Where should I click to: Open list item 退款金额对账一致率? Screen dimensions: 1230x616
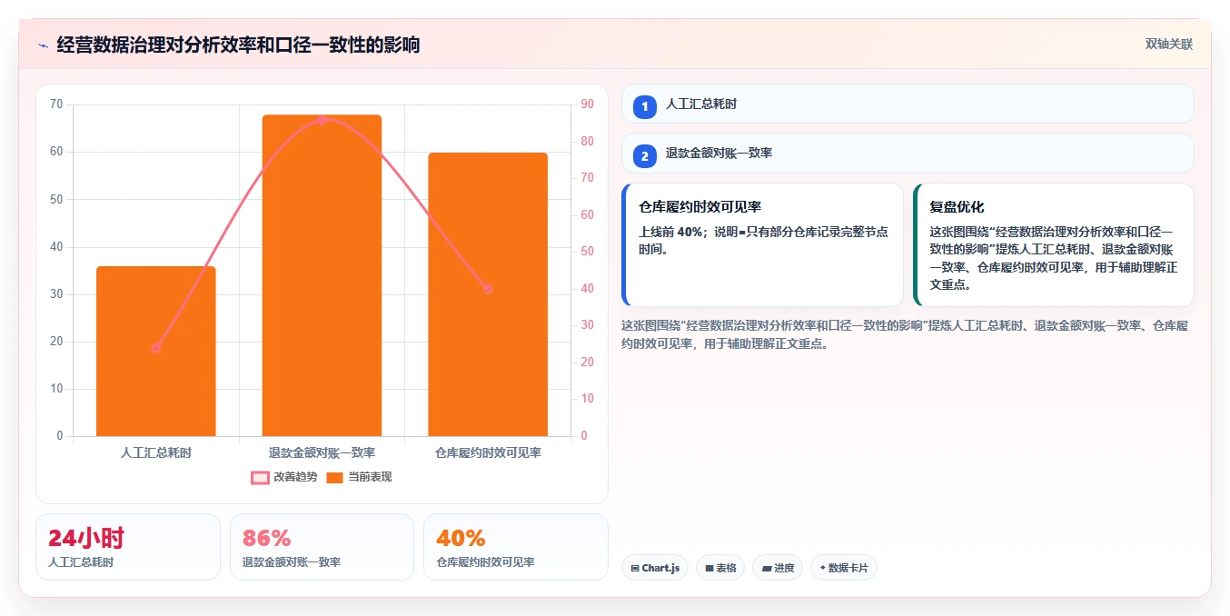908,154
